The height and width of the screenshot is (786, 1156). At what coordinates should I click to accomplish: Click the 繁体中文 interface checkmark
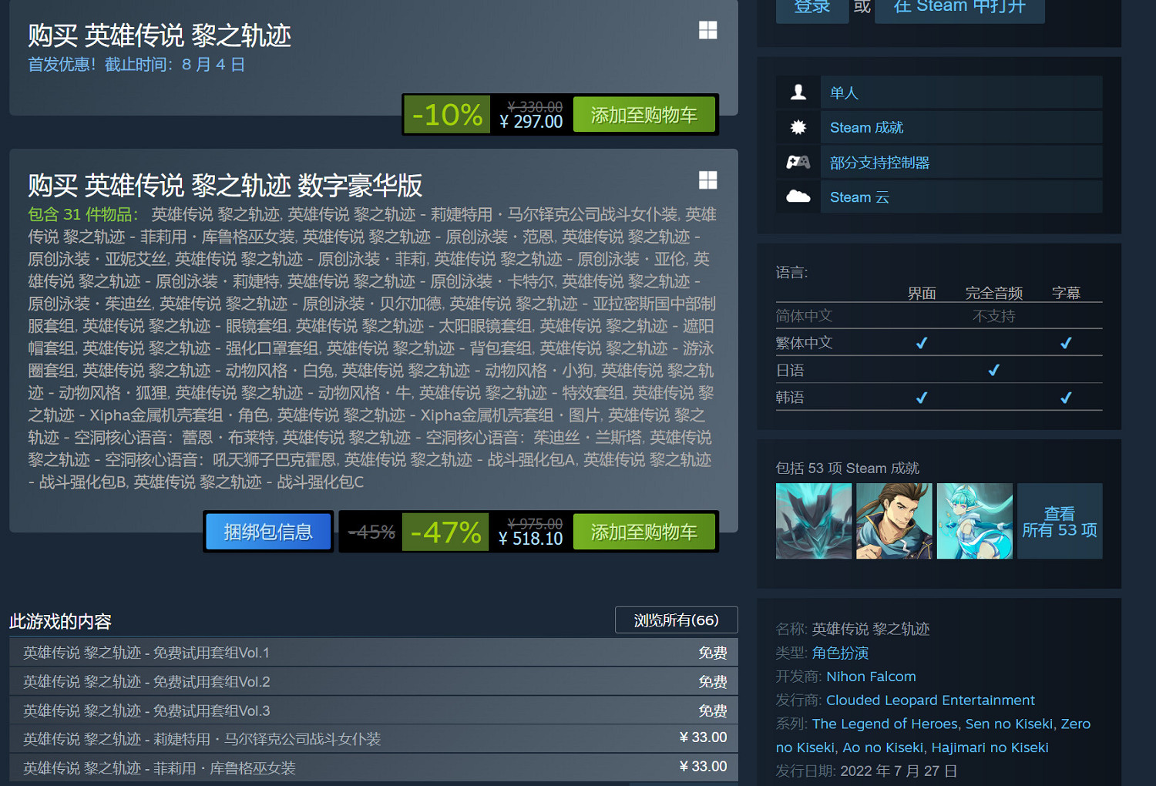(922, 342)
